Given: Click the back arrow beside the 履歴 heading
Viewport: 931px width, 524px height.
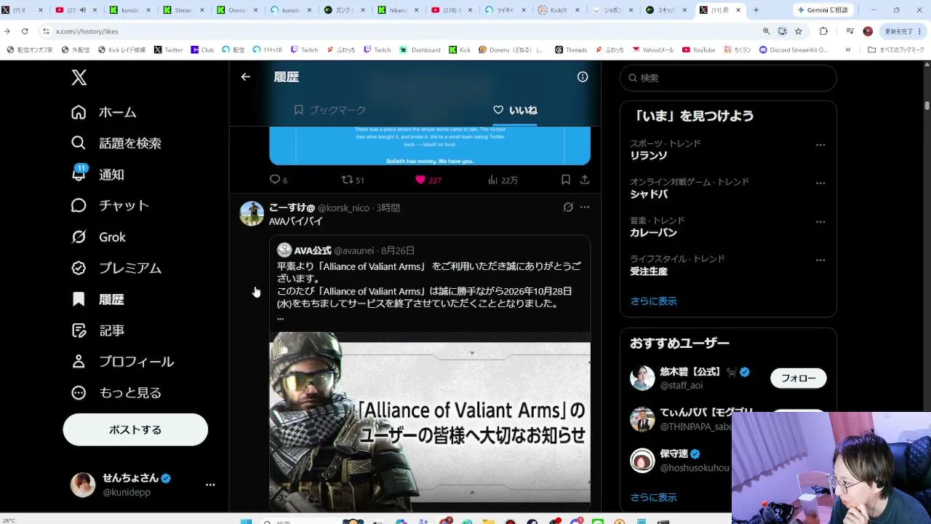Looking at the screenshot, I should [246, 76].
